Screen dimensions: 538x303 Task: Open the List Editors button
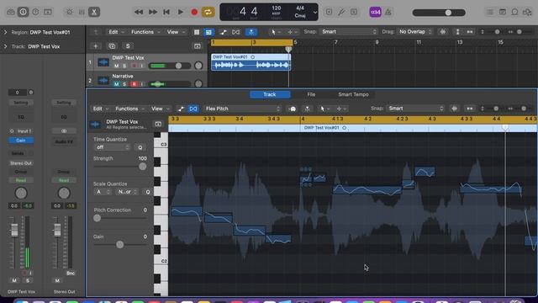[490, 12]
